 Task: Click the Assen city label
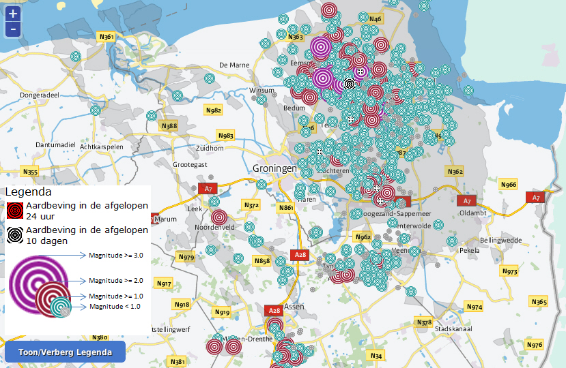tap(293, 306)
